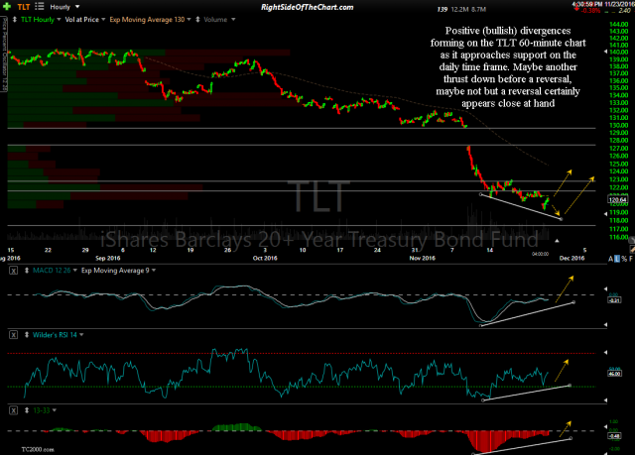This screenshot has width=635, height=455.
Task: Click the RightSideOfTheChart.com watermark link
Action: (x=307, y=7)
